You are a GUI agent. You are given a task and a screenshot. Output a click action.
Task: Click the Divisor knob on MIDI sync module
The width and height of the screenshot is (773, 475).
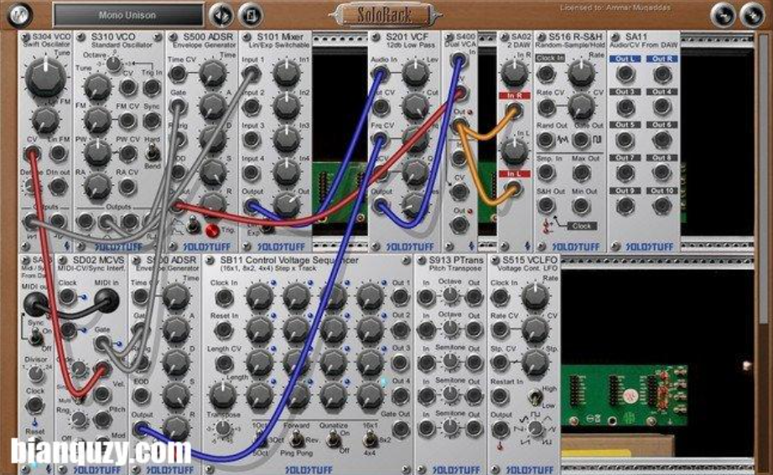(x=36, y=374)
